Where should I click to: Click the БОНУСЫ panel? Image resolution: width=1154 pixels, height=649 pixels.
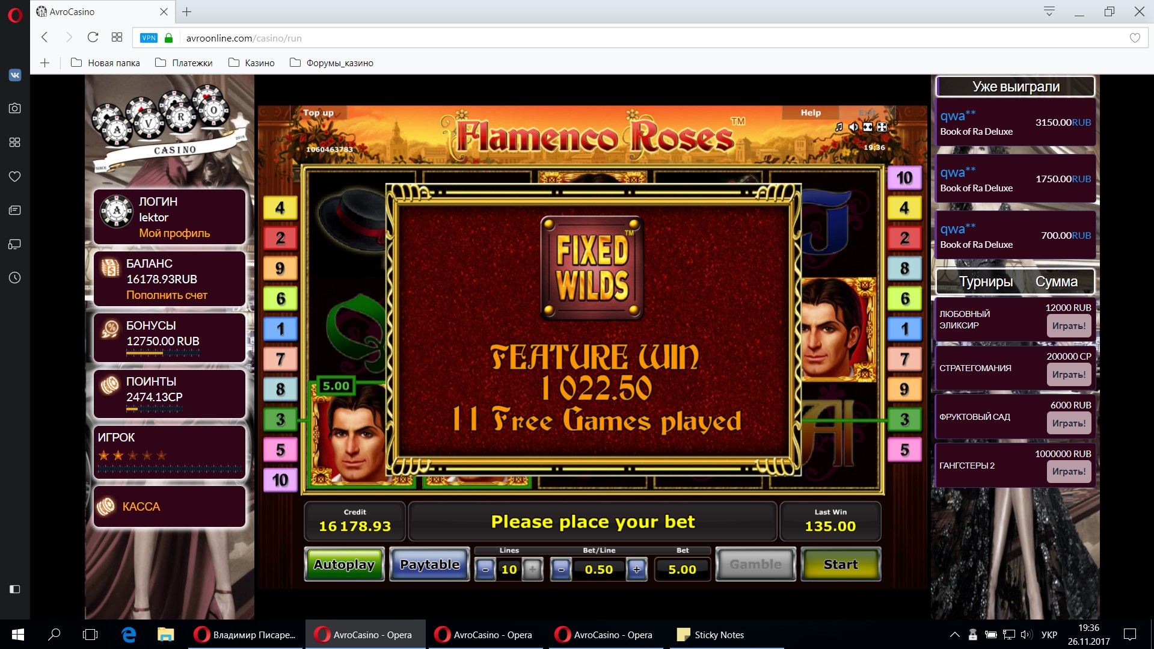(x=170, y=338)
